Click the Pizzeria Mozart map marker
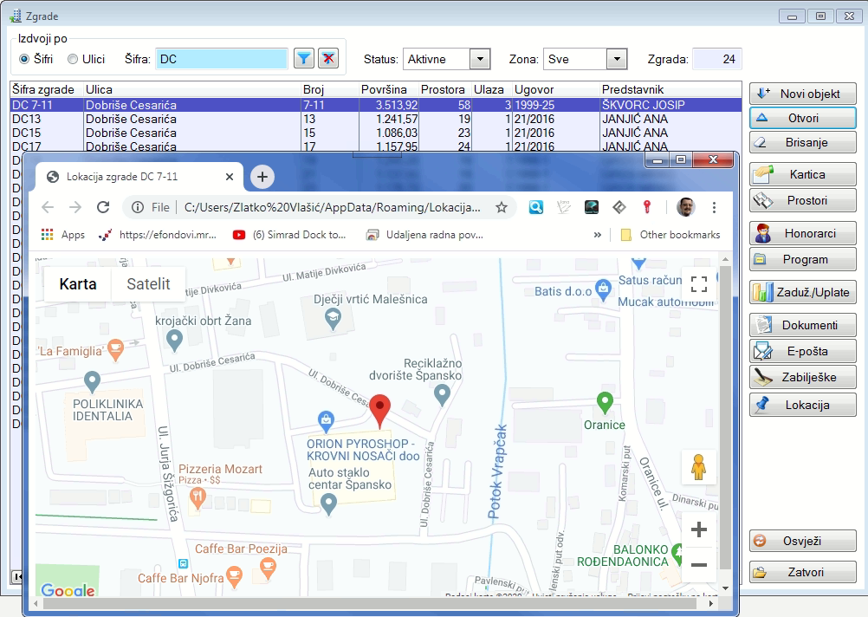The image size is (868, 617). click(198, 499)
